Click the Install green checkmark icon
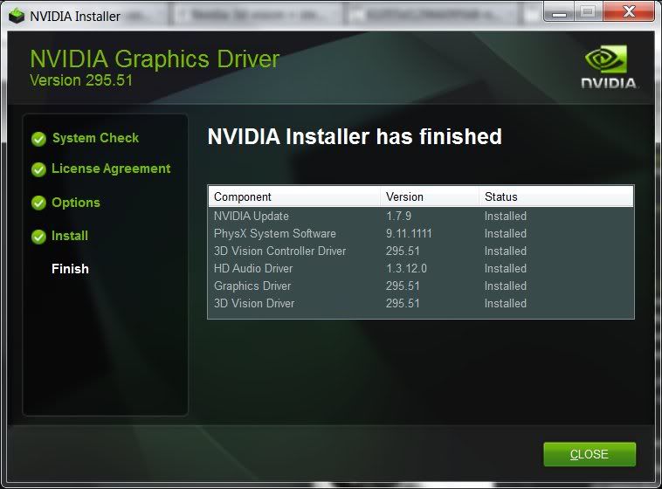The height and width of the screenshot is (489, 662). [38, 237]
